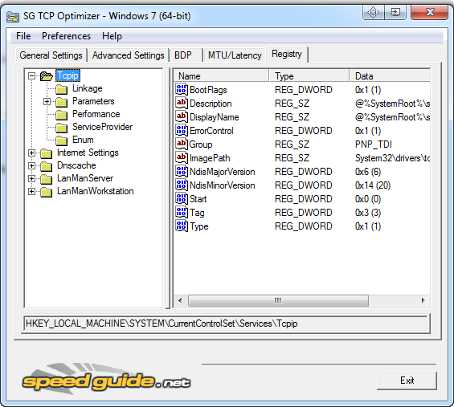This screenshot has width=454, height=407.
Task: Click the Internet Settings folder icon
Action: (47, 153)
